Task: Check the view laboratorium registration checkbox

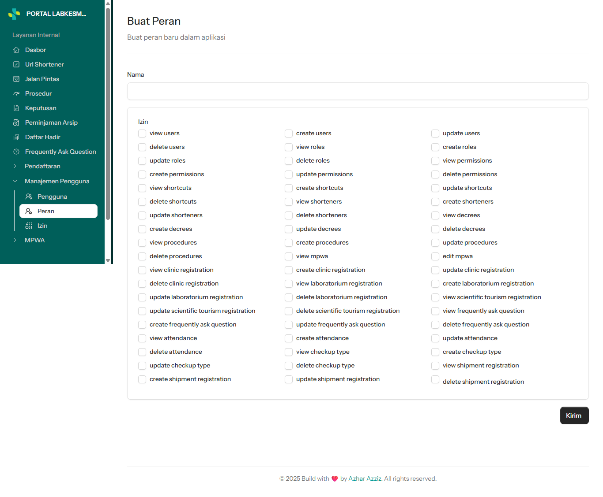Action: (289, 284)
